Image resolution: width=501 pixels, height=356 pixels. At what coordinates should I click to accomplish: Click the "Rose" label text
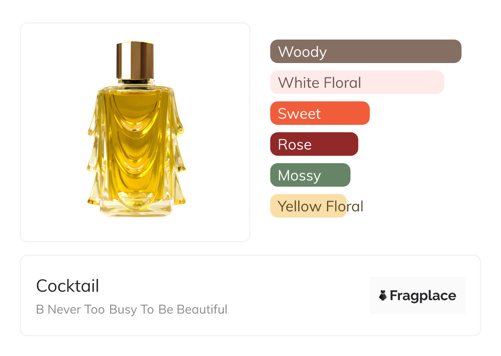tap(295, 145)
